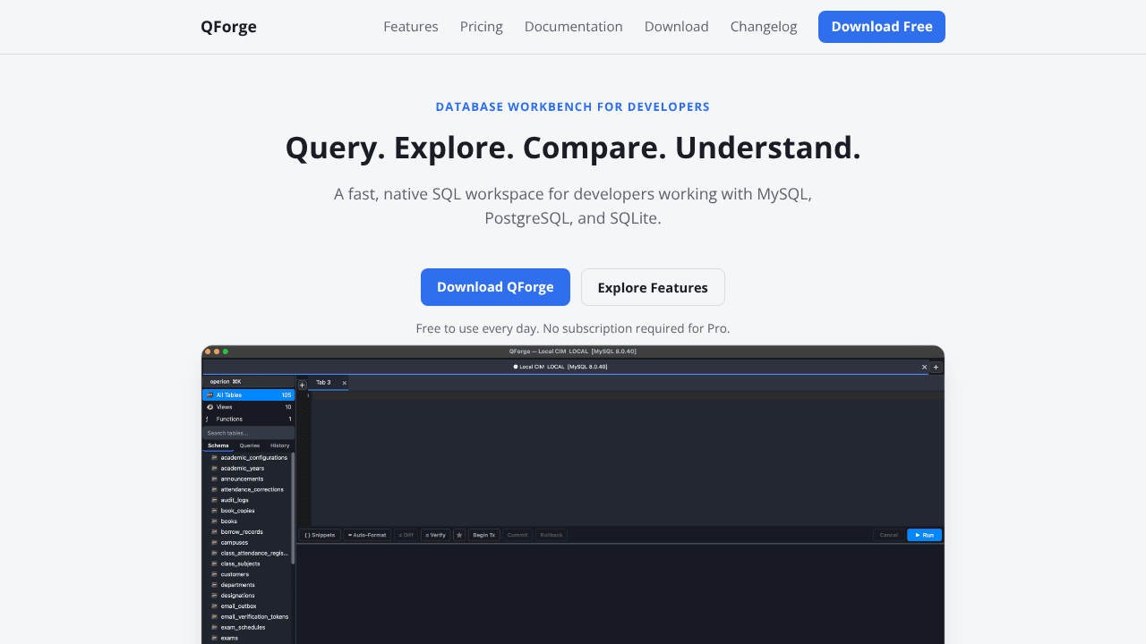Click the Search tables input field
The width and height of the screenshot is (1146, 644).
249,433
